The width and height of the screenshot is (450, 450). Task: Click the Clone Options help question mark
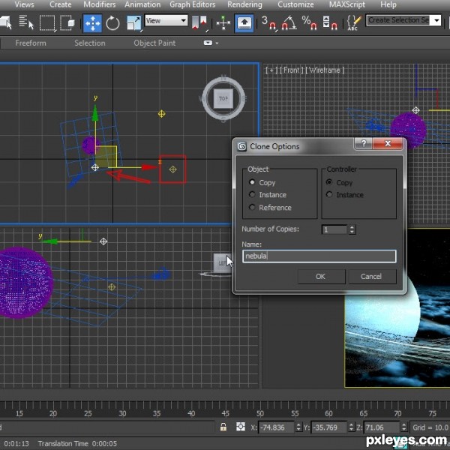[364, 143]
